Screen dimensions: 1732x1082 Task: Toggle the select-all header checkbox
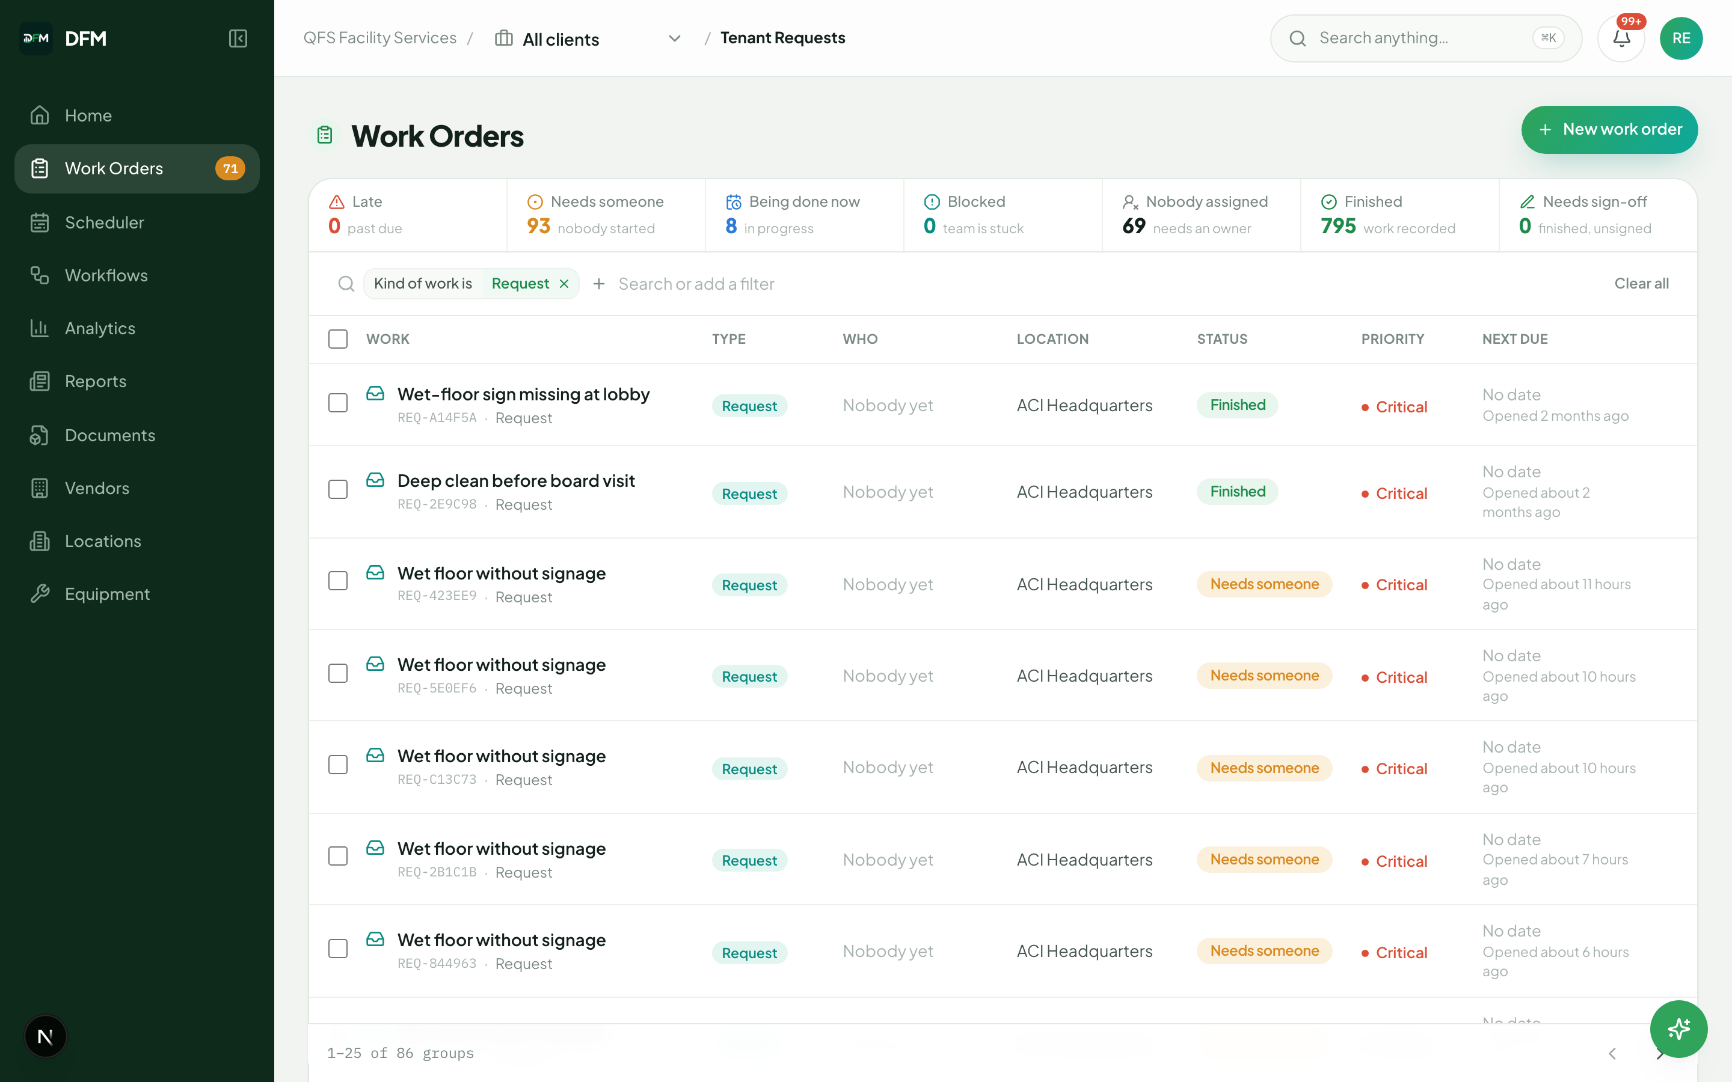coord(338,339)
